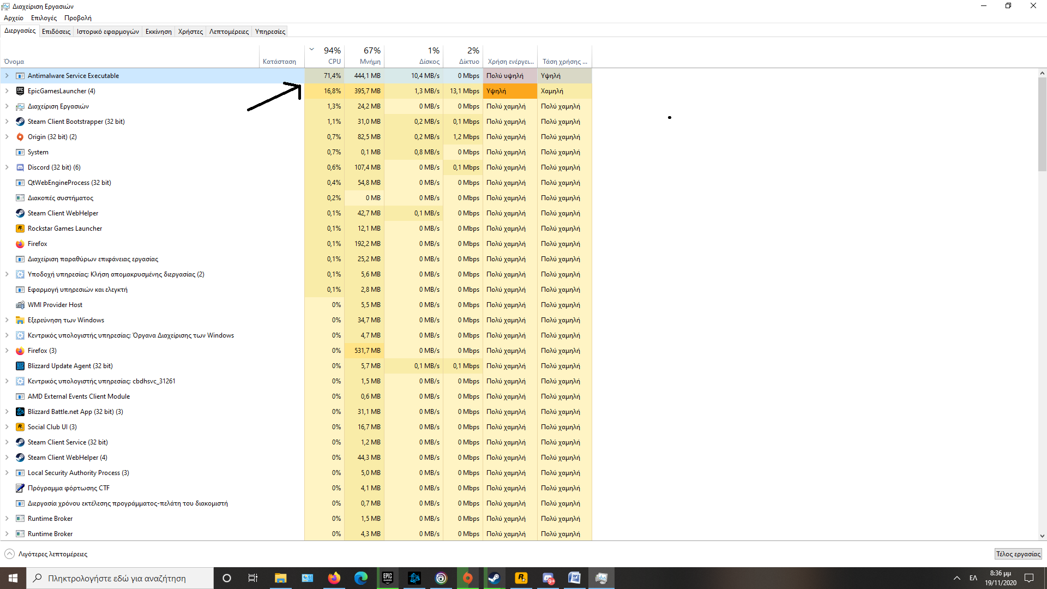This screenshot has width=1047, height=589.
Task: Open Microsoft Edge from the taskbar
Action: [361, 578]
